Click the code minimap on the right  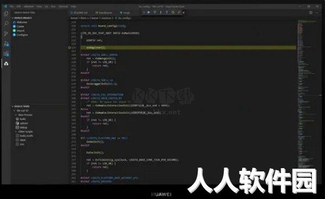click(x=307, y=93)
